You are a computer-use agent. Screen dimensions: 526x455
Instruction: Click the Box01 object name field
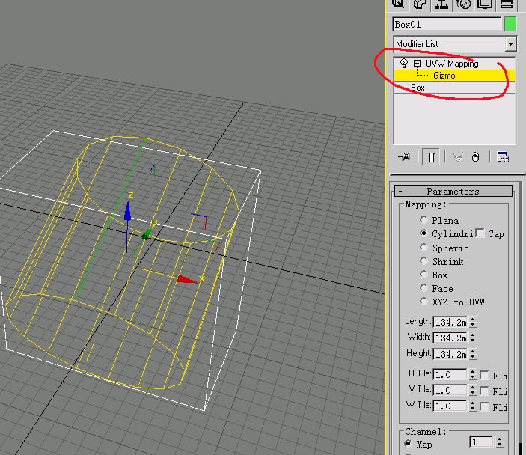[x=447, y=24]
